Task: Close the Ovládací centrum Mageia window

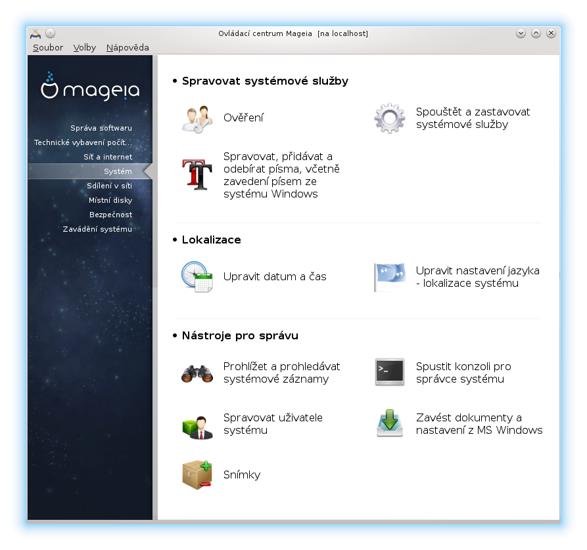Action: [x=551, y=33]
